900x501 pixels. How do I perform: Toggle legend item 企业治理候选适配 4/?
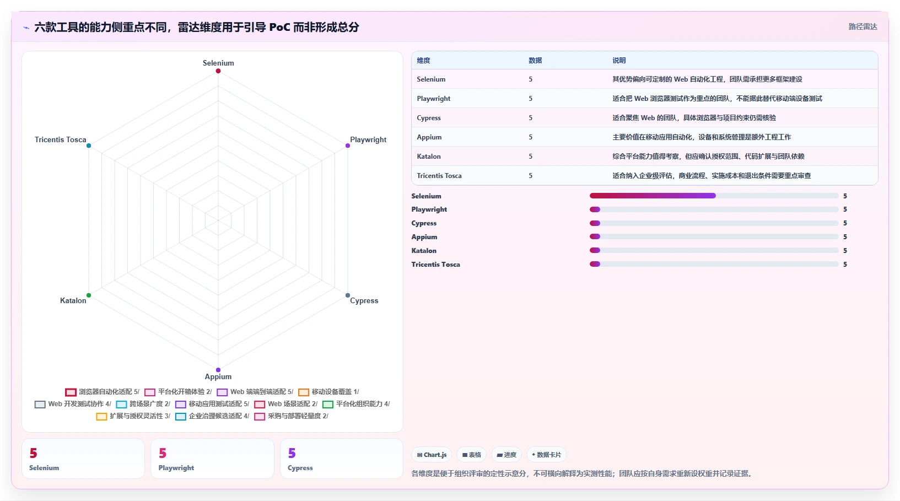[x=212, y=416]
